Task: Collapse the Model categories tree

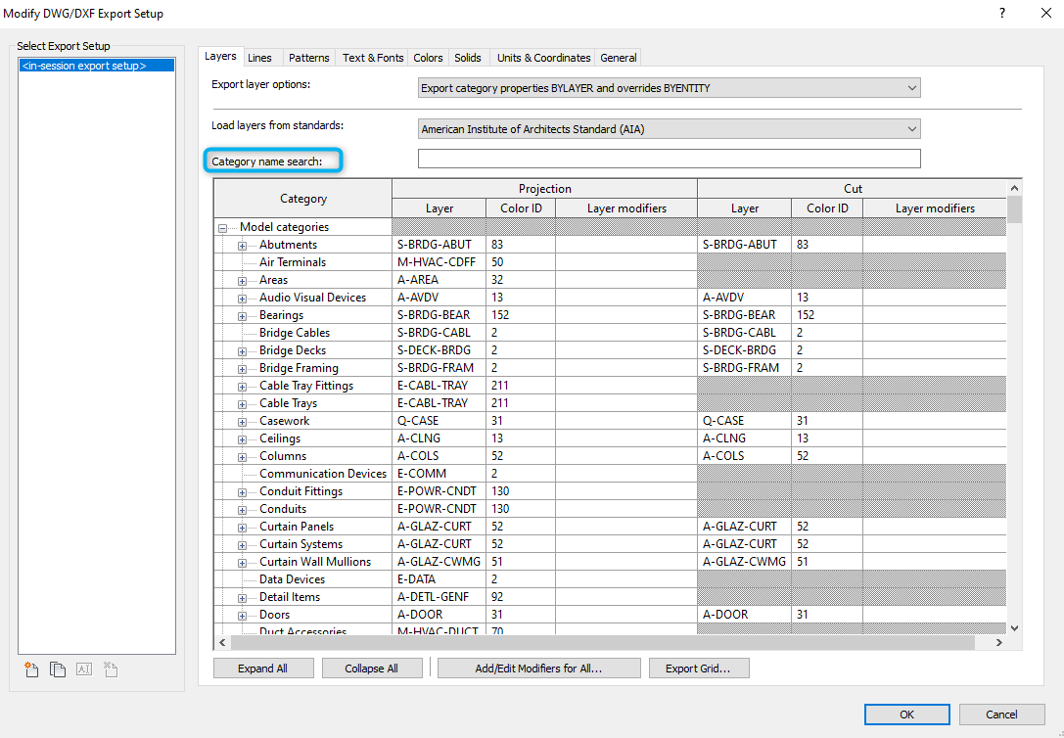Action: pyautogui.click(x=223, y=226)
